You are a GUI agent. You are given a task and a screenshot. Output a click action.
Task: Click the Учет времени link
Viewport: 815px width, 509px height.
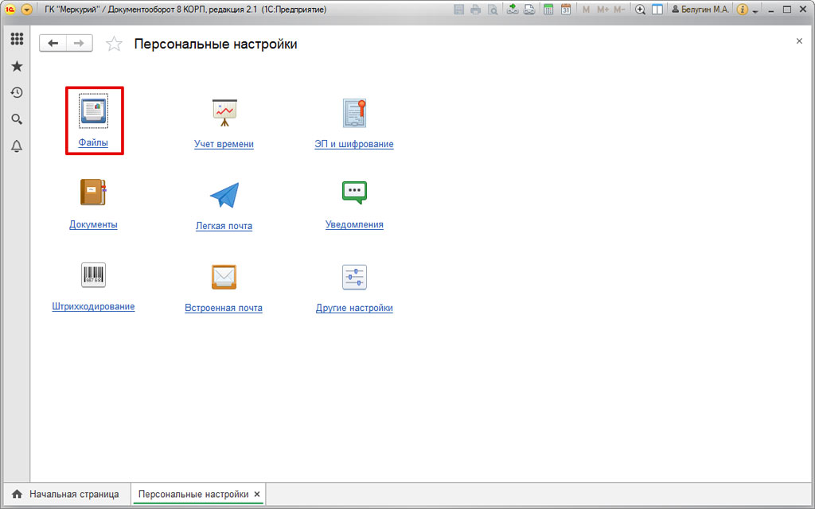[x=224, y=145]
